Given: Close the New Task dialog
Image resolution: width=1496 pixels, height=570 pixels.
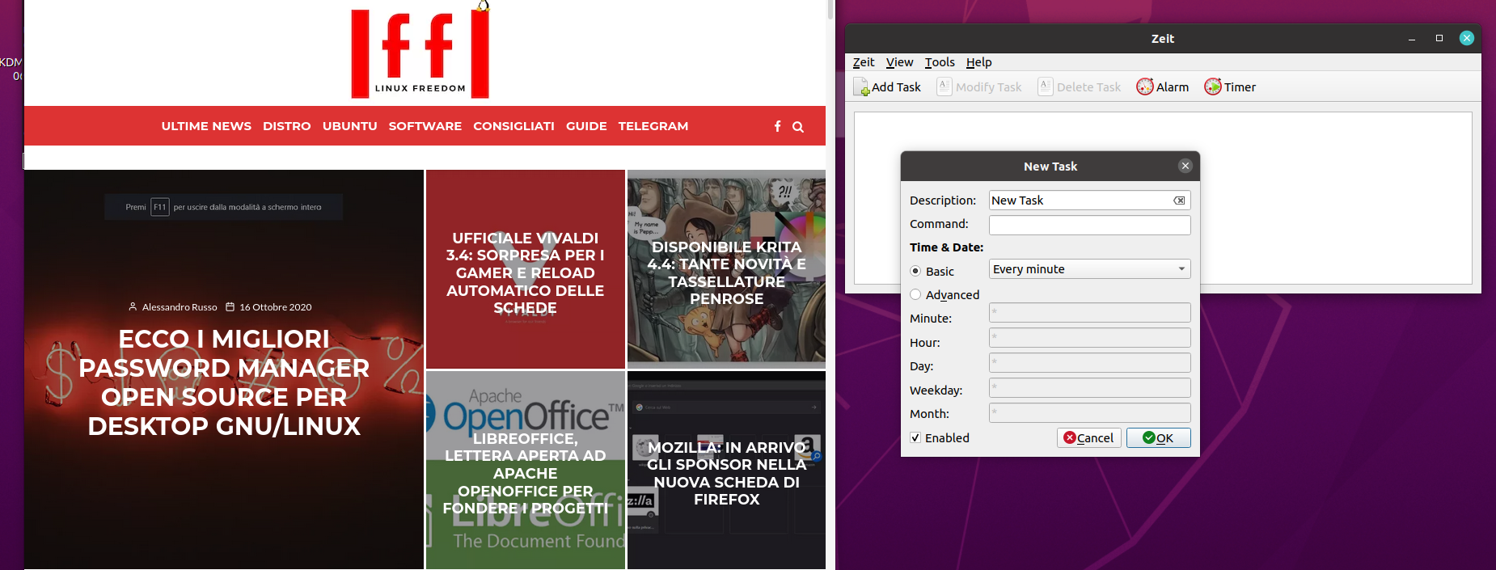Looking at the screenshot, I should (x=1185, y=166).
